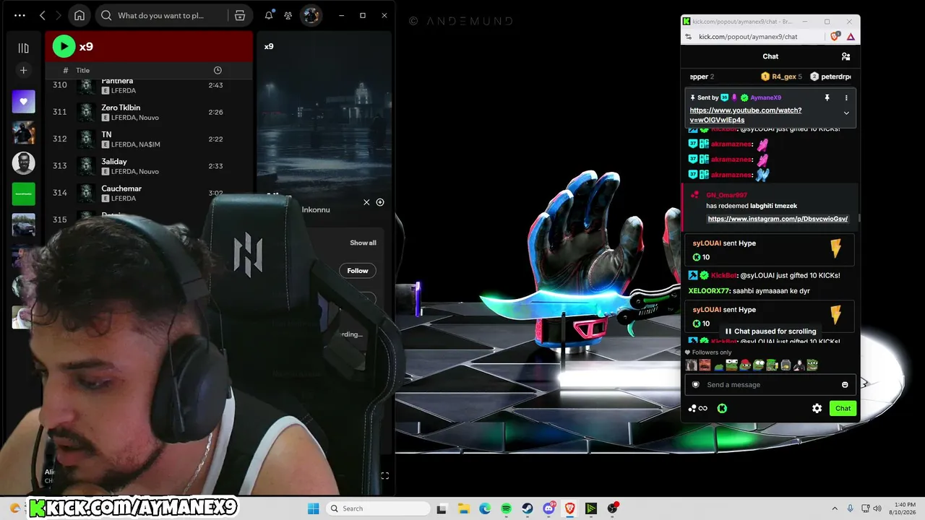Open Steam from the taskbar
Screen dimensions: 925x520
[x=528, y=508]
